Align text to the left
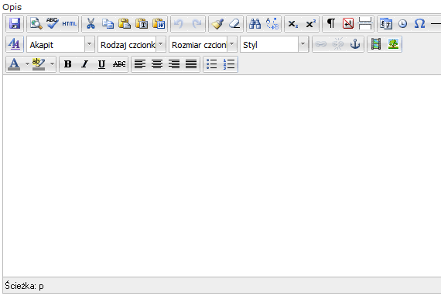This screenshot has height=296, width=441. tap(140, 64)
